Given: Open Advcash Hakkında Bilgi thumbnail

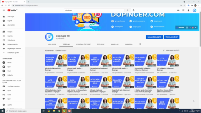Looking at the screenshot, I should (x=101, y=82).
